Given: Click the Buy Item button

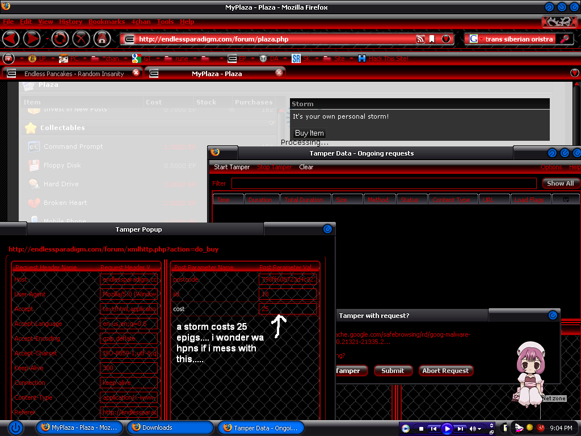Looking at the screenshot, I should click(x=309, y=133).
